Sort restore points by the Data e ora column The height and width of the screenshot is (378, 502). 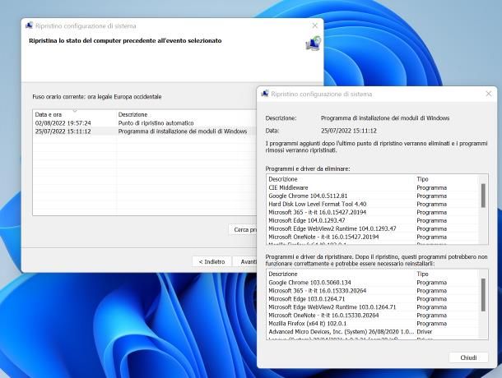(75, 114)
